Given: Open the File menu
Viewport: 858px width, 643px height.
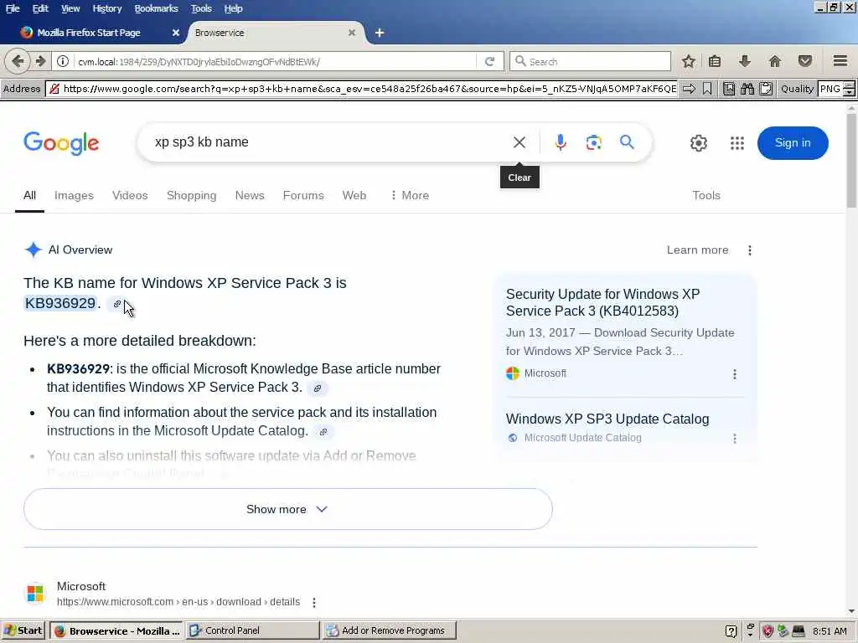Looking at the screenshot, I should (x=13, y=8).
